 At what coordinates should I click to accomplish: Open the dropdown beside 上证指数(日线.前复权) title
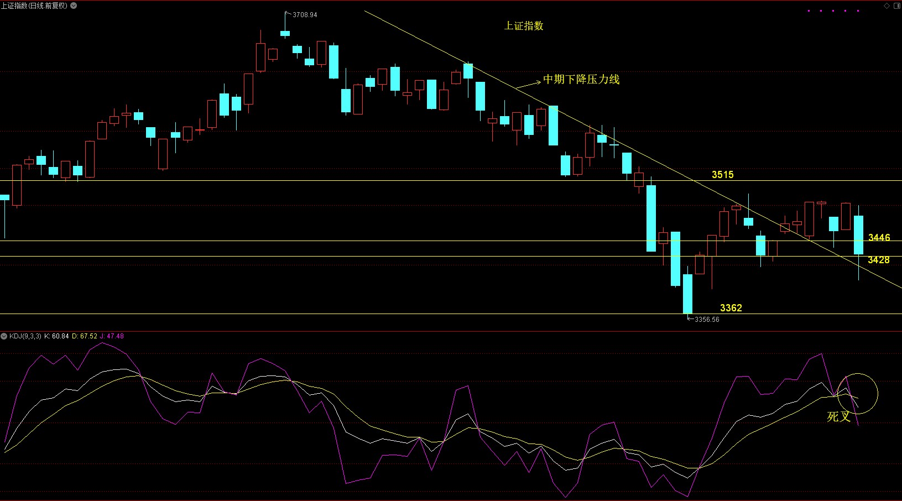pyautogui.click(x=74, y=6)
